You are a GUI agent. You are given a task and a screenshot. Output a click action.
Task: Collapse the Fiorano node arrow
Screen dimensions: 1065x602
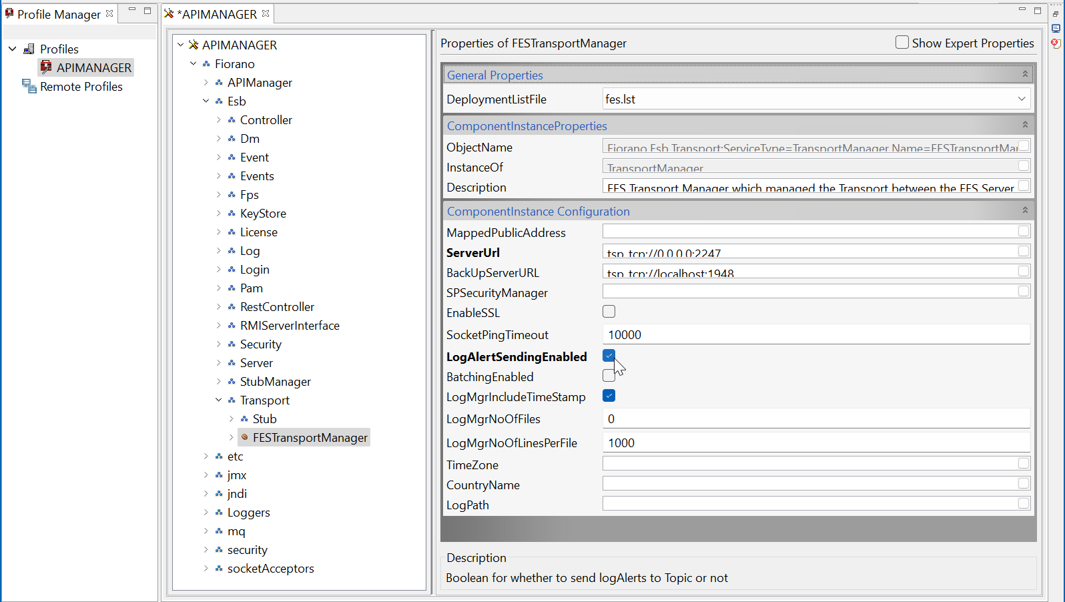click(x=193, y=64)
